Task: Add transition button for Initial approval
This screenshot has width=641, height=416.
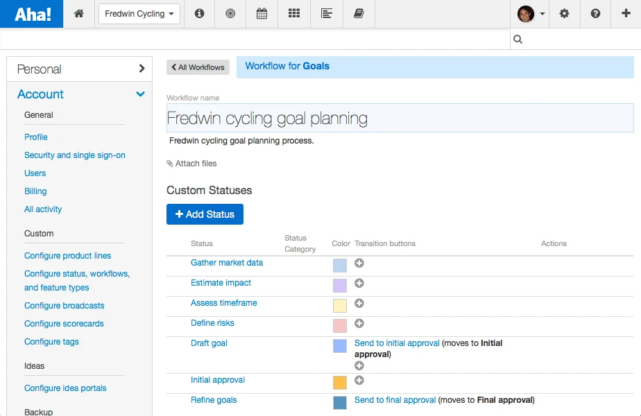Action: [x=359, y=381]
